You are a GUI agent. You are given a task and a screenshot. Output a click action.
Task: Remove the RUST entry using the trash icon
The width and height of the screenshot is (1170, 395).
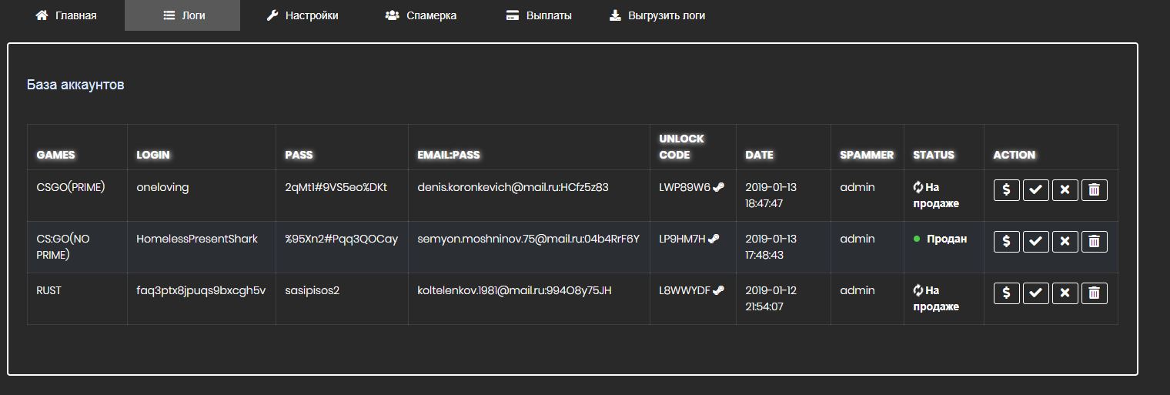pyautogui.click(x=1094, y=293)
